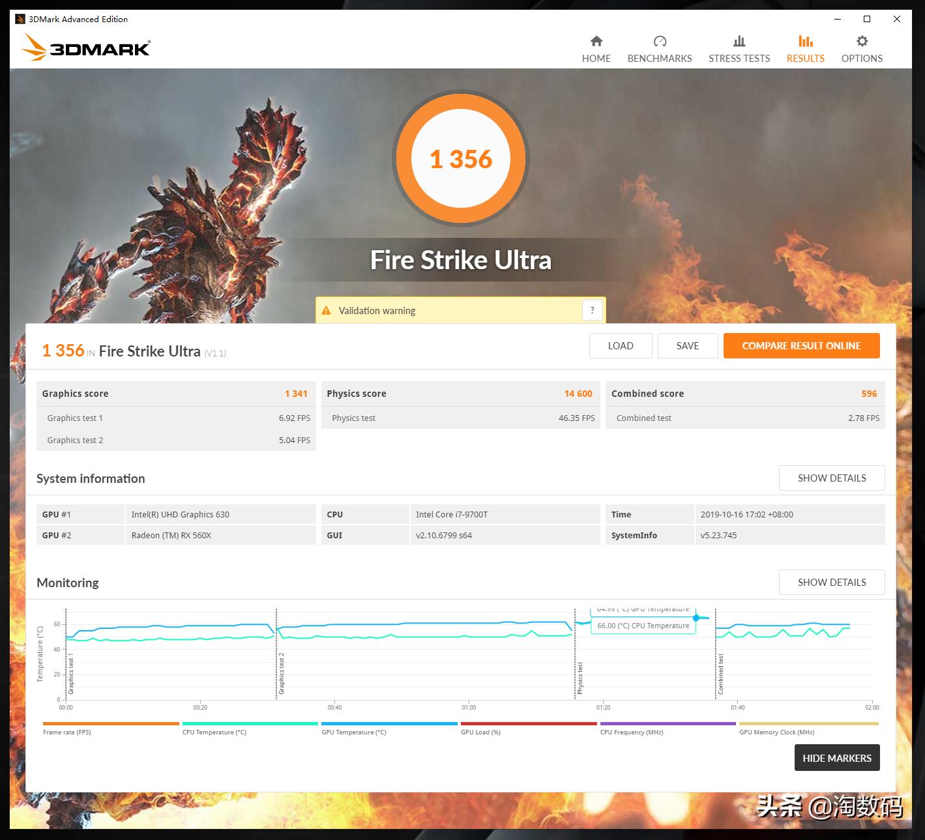Select the Results bar chart icon
The height and width of the screenshot is (840, 925).
(x=805, y=40)
